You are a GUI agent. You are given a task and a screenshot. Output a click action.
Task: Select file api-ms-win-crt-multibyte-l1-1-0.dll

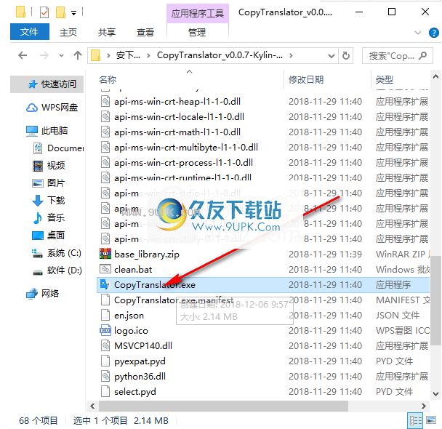[x=186, y=147]
